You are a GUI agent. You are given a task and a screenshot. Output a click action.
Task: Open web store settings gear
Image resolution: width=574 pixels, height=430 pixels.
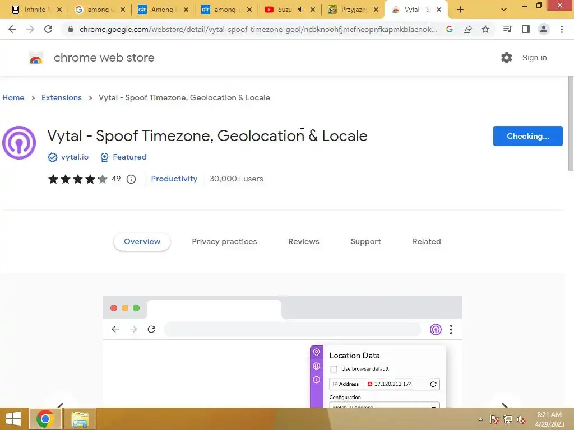point(507,58)
